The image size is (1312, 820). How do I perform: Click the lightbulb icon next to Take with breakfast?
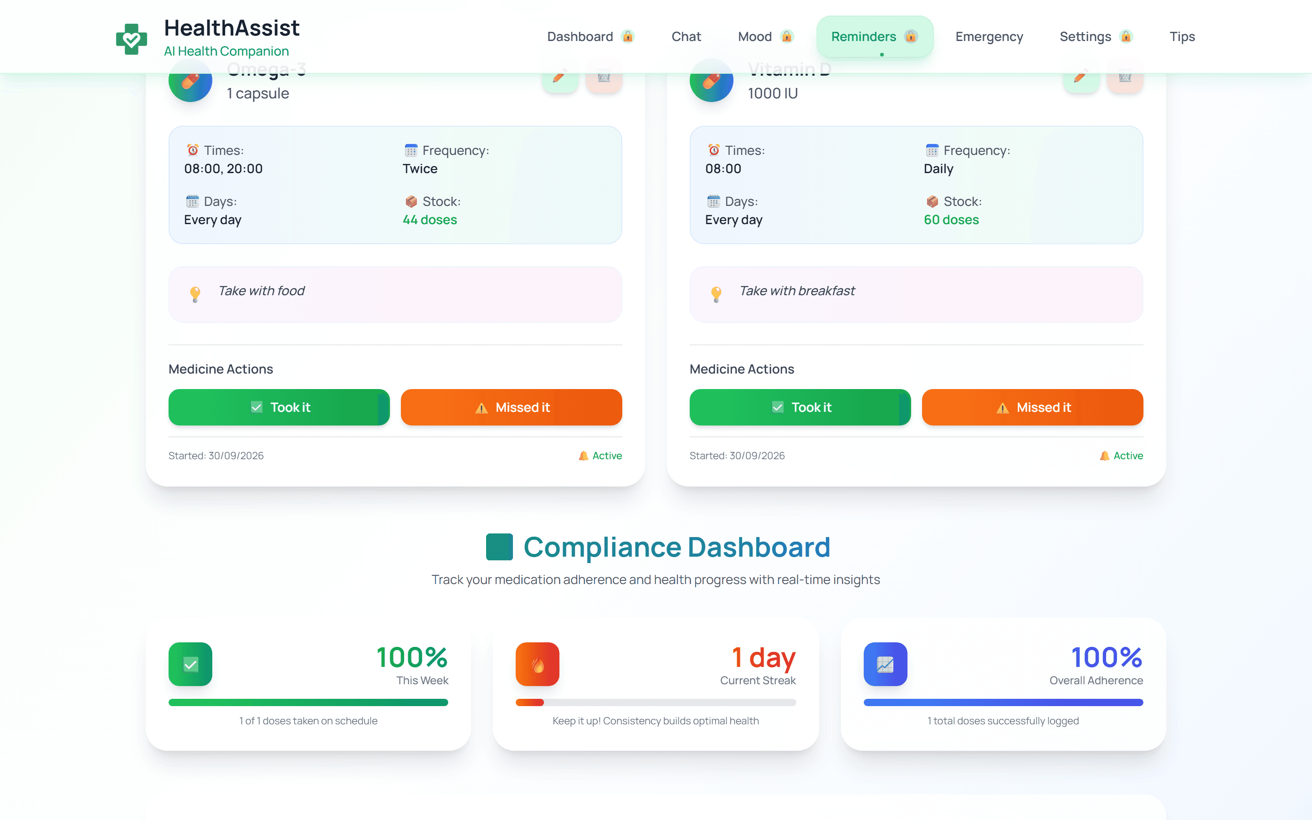pyautogui.click(x=716, y=294)
